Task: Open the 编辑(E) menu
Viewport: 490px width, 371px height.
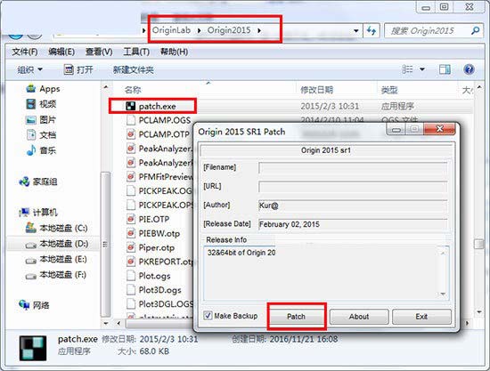Action: pos(61,52)
